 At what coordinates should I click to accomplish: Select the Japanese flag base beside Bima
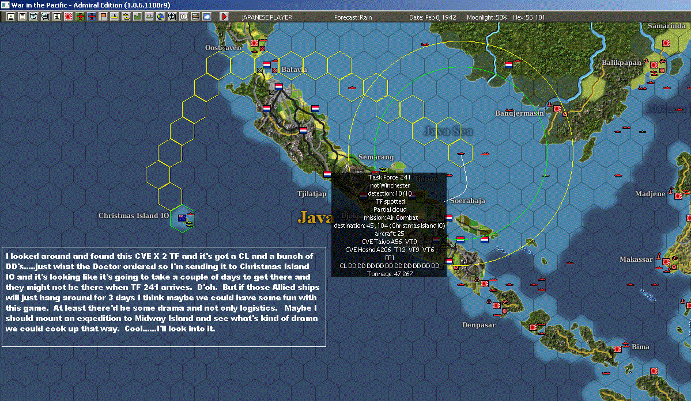click(x=618, y=349)
